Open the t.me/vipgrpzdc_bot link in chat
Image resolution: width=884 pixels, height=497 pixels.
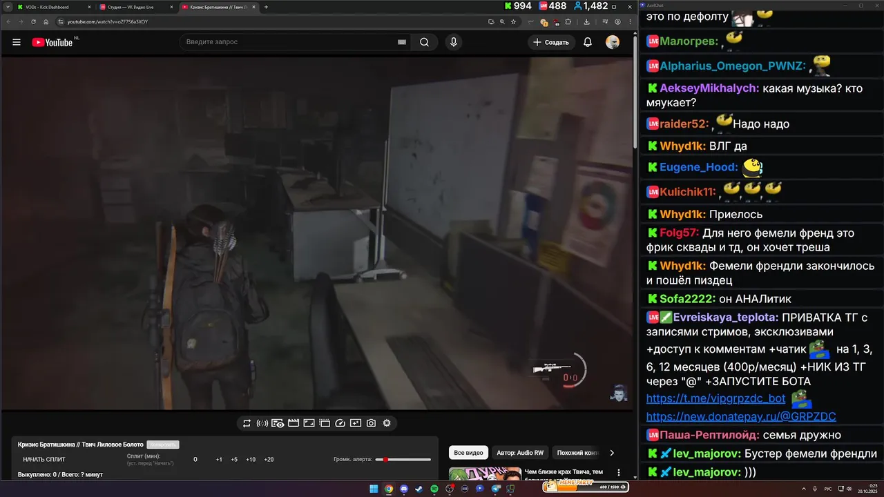[715, 398]
